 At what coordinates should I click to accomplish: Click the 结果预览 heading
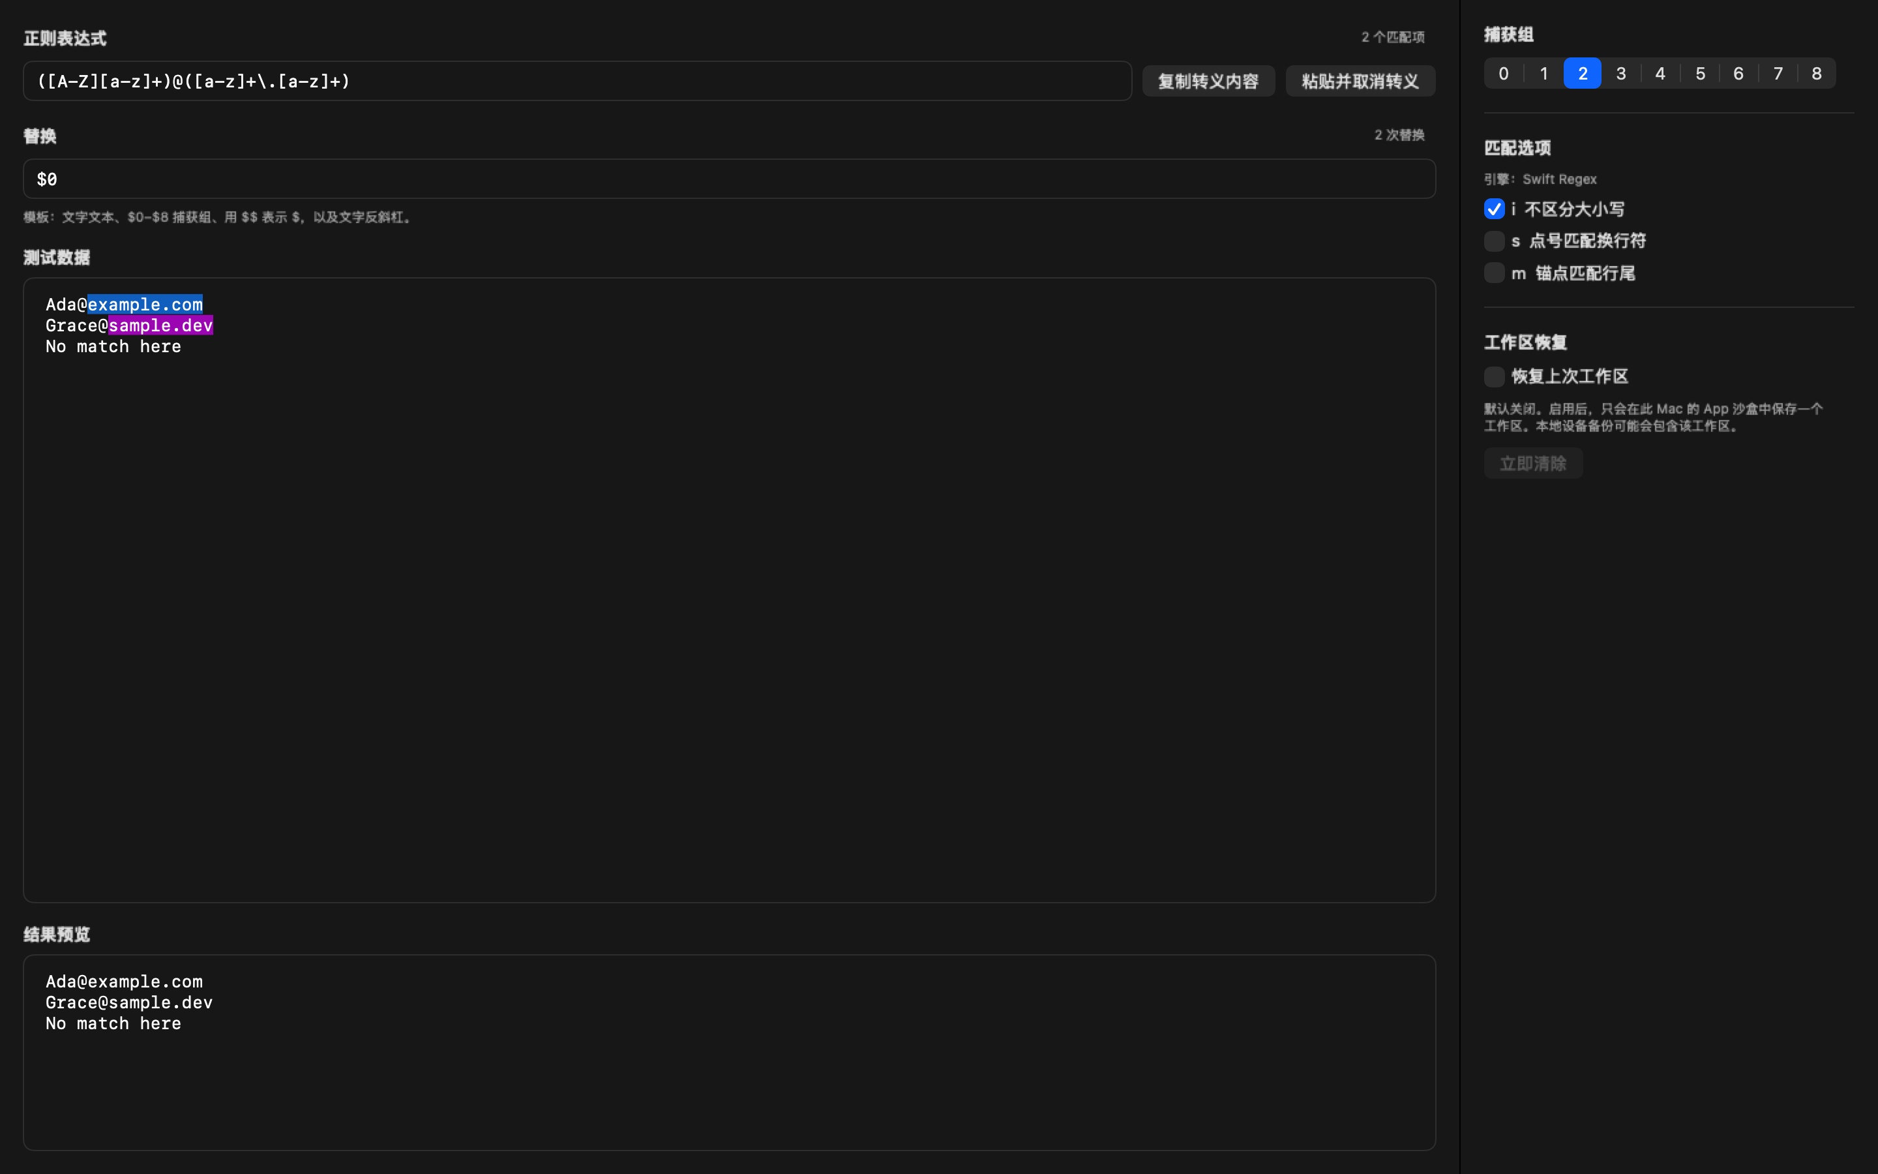pos(57,935)
